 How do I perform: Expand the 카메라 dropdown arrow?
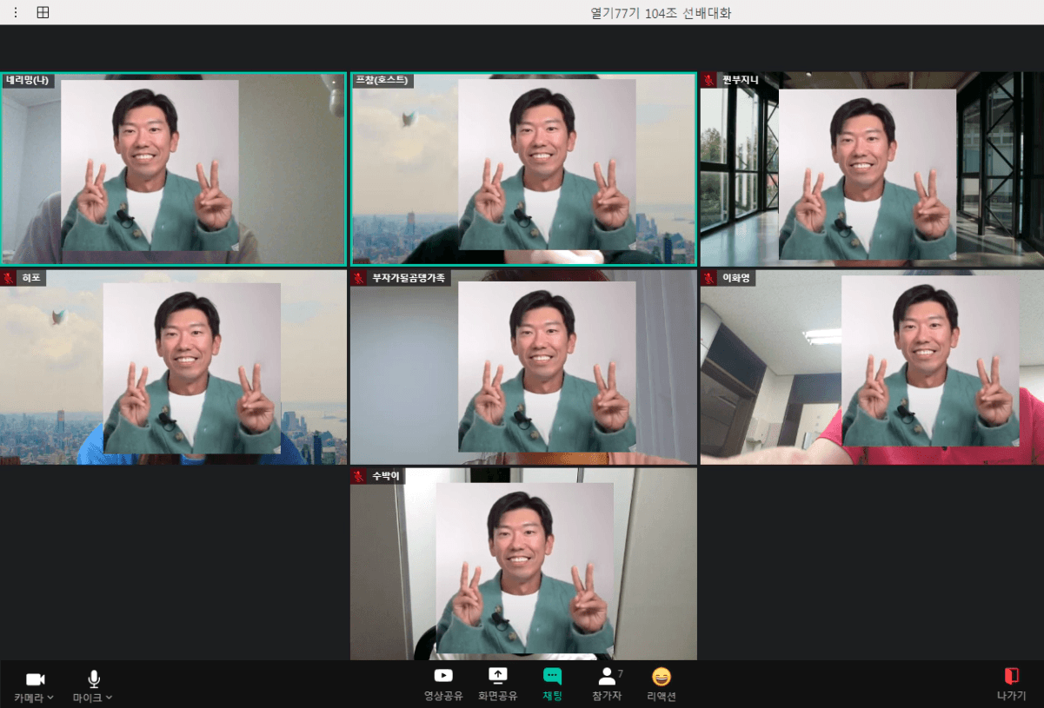[50, 698]
